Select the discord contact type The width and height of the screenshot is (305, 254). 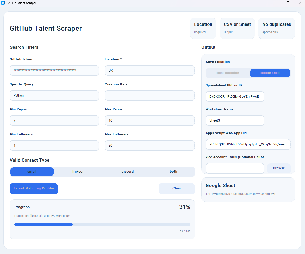(127, 172)
